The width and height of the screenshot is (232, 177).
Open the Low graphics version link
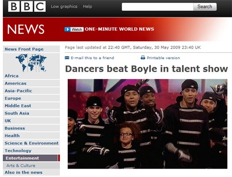click(x=64, y=6)
